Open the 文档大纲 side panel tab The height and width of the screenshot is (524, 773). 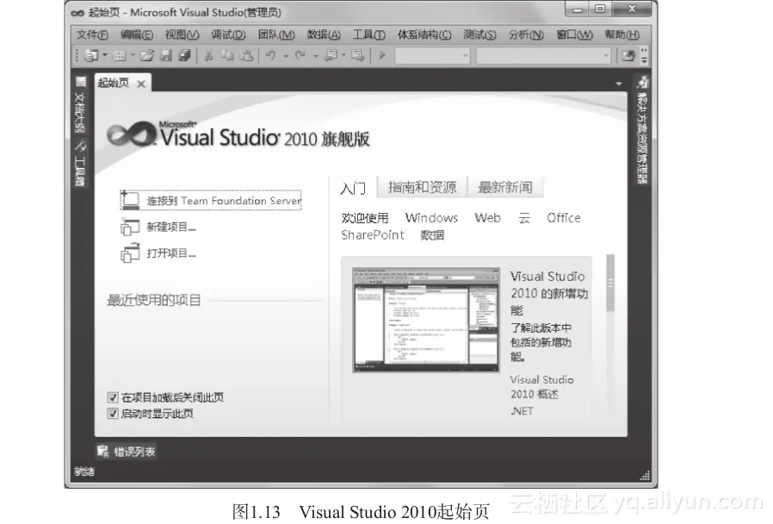coord(80,105)
